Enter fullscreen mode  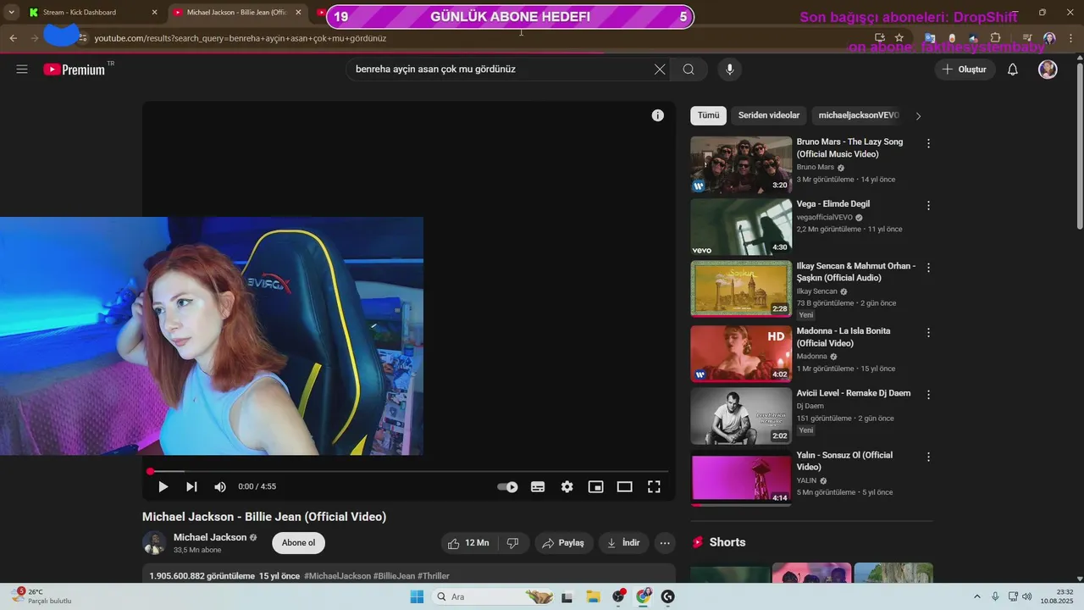click(x=654, y=487)
